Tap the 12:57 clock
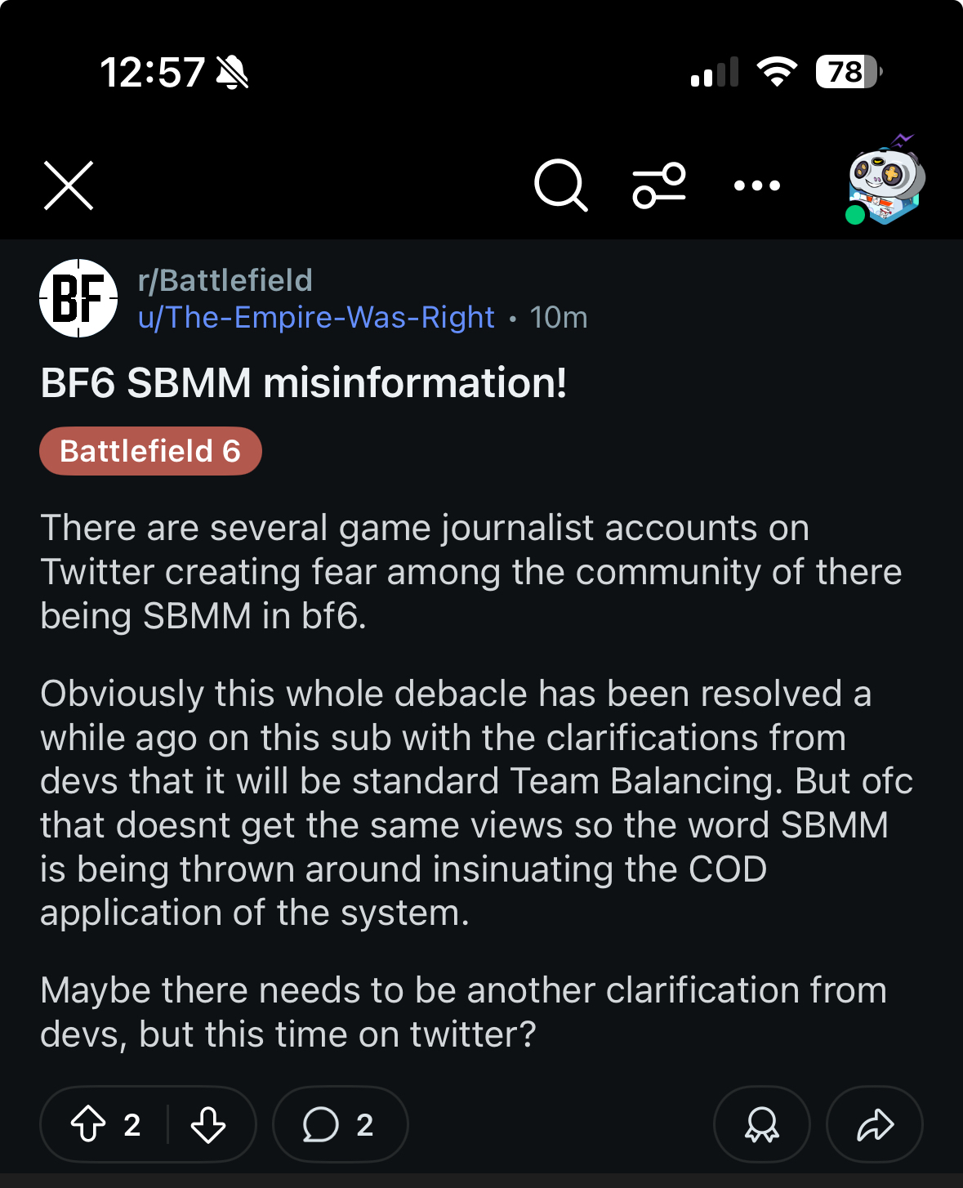 point(152,73)
